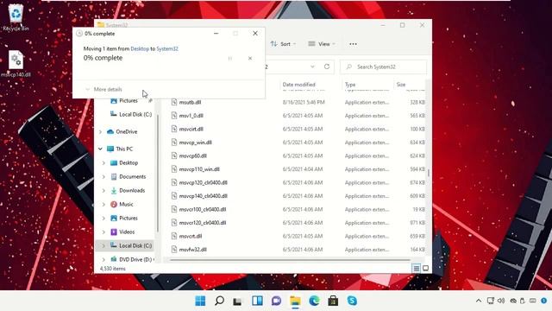Expand the Desktop node under This PC

click(x=103, y=163)
